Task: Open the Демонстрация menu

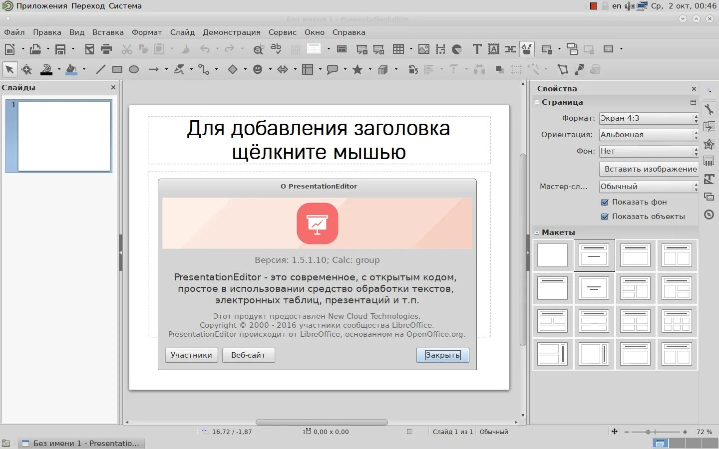Action: point(232,32)
